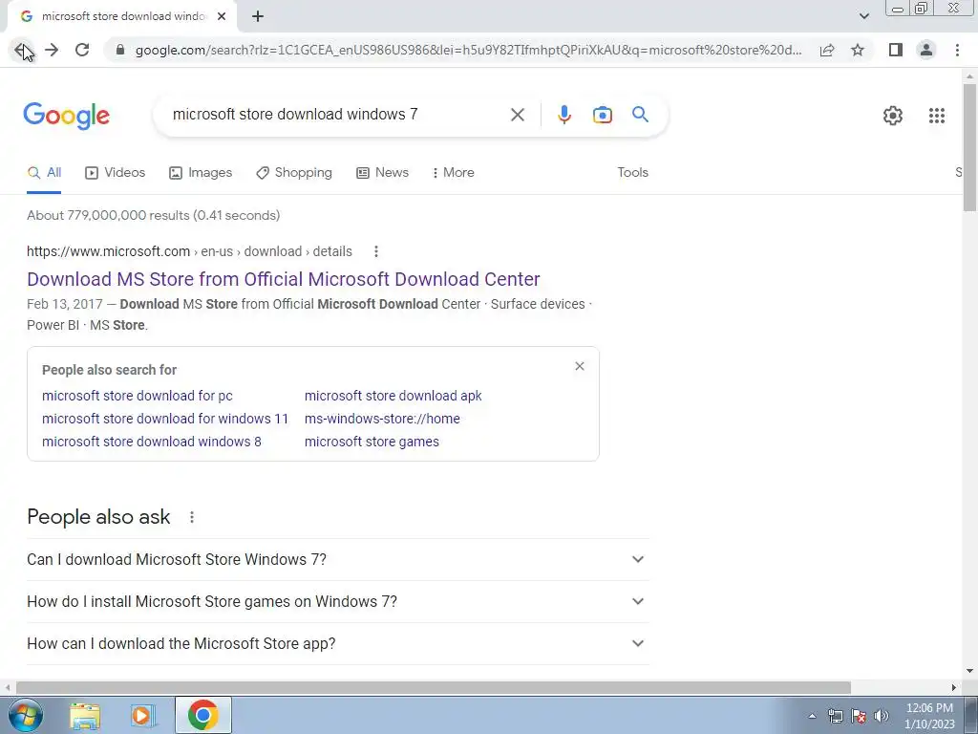Launch Windows Media Player from the taskbar
978x734 pixels.
coord(141,716)
